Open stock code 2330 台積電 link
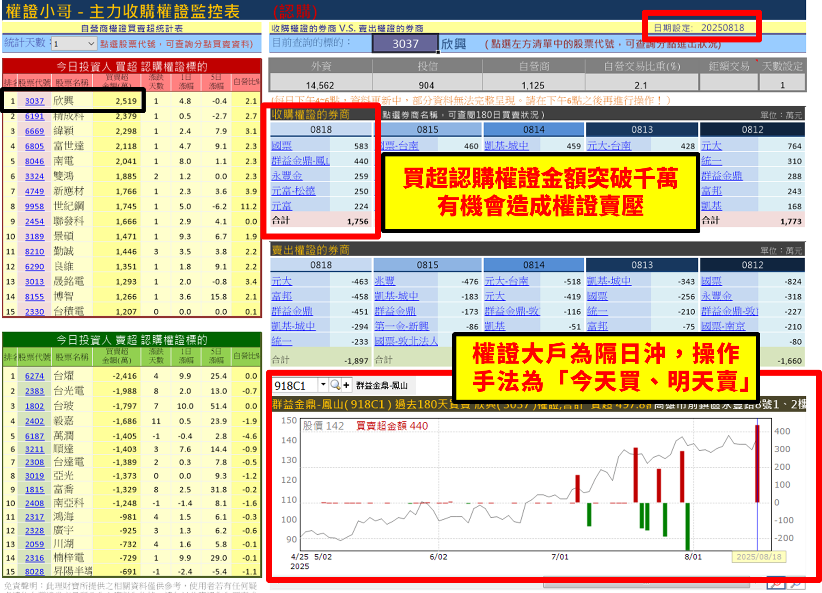822x593 pixels. coord(35,311)
